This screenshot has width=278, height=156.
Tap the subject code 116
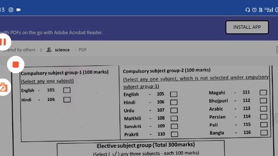[x=247, y=133]
